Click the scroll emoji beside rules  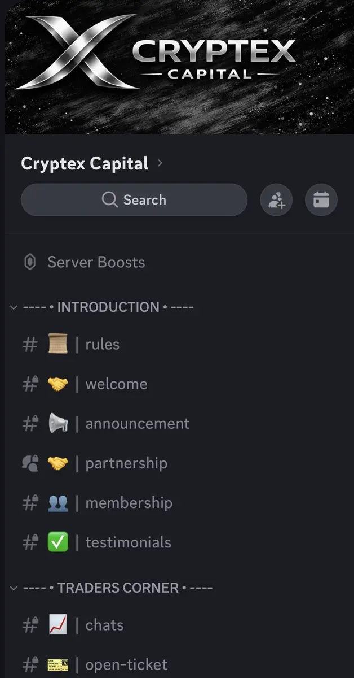tap(58, 344)
